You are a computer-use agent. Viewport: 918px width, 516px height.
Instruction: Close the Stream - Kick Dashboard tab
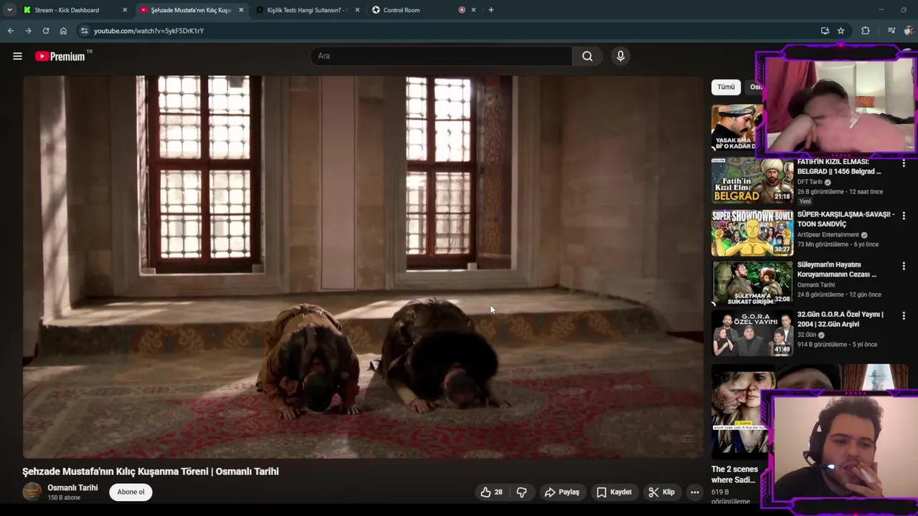pyautogui.click(x=125, y=10)
